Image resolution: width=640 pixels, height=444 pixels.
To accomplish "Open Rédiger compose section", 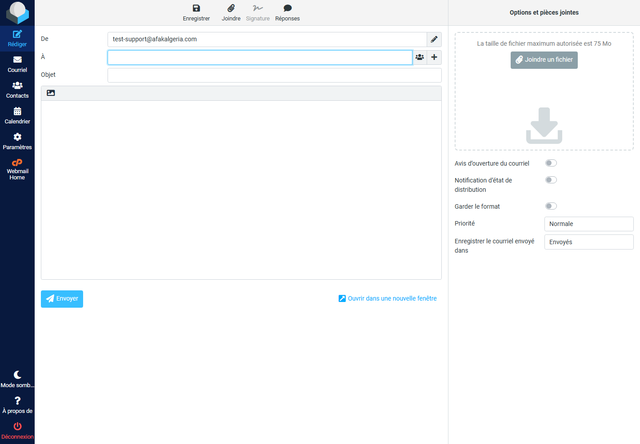I will [17, 39].
